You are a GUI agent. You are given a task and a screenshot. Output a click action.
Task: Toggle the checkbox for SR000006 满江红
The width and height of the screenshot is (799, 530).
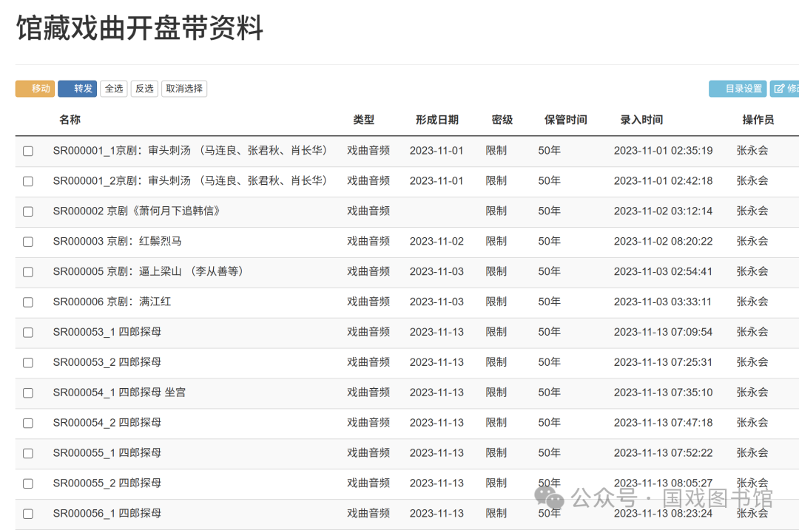coord(28,302)
